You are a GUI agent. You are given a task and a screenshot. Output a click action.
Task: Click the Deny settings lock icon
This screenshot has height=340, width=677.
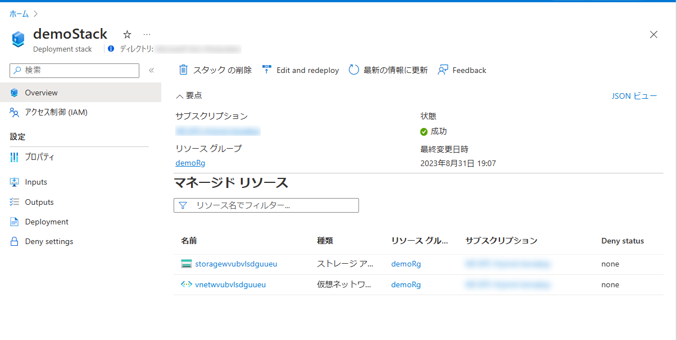15,241
